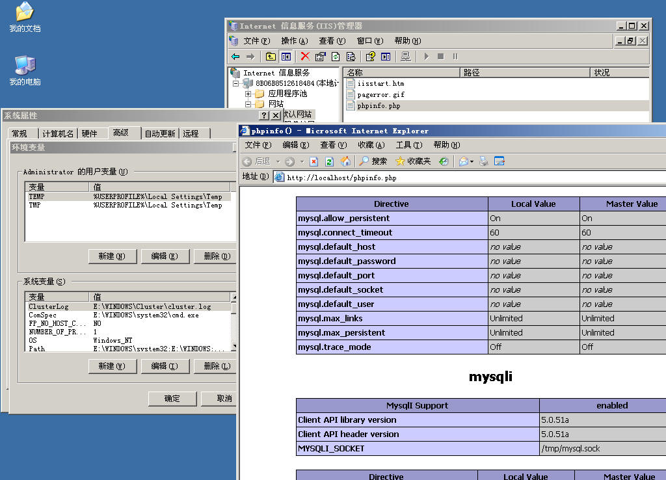The height and width of the screenshot is (480, 666).
Task: Open the 工具(T) menu in Internet Explorer
Action: coord(408,145)
